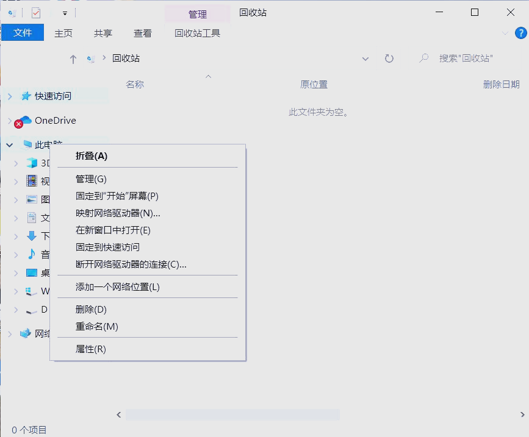Image resolution: width=529 pixels, height=437 pixels.
Task: Expand the downloads folder tree chevron
Action: pos(16,236)
